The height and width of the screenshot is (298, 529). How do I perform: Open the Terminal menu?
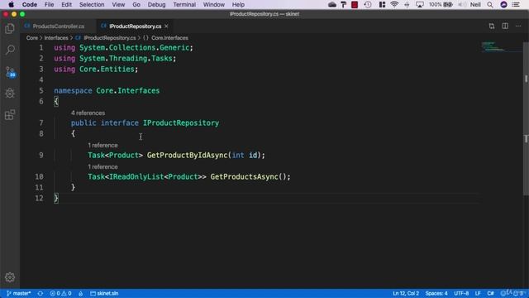[184, 4]
